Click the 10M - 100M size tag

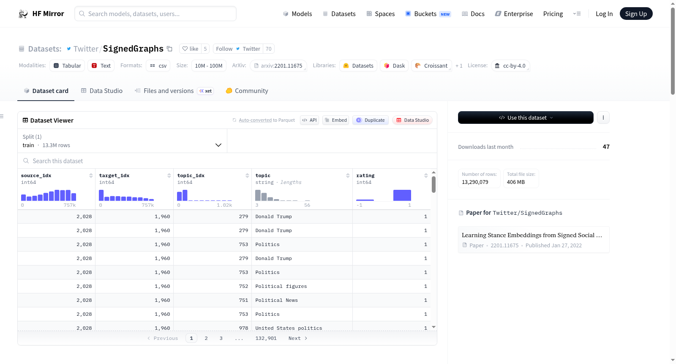pos(209,66)
